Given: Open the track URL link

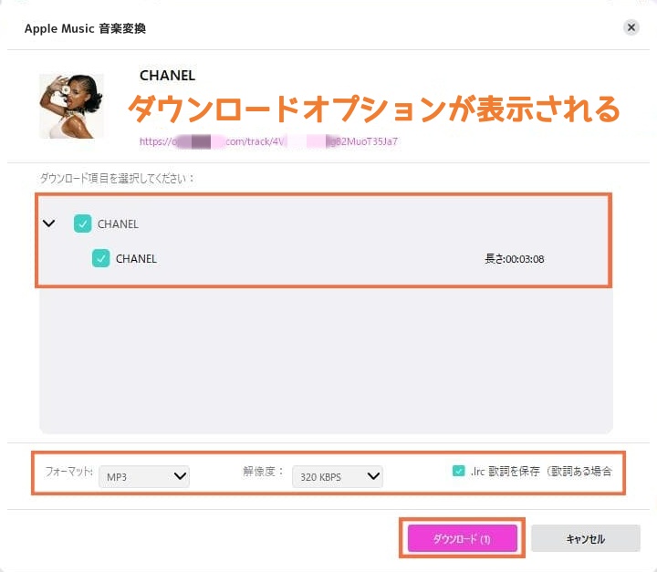Looking at the screenshot, I should coord(268,141).
